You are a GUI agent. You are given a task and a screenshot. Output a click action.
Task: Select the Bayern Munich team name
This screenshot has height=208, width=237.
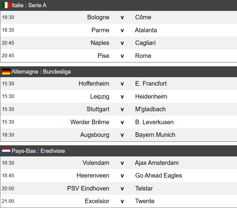point(155,135)
